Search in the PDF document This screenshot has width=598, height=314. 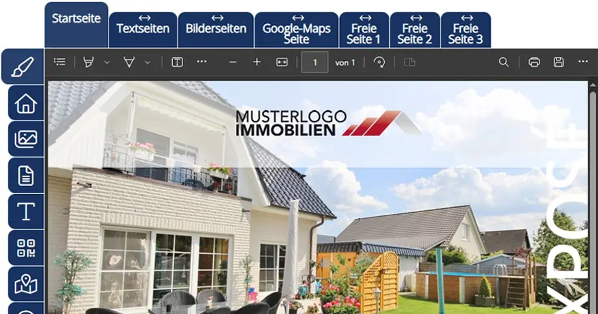click(504, 62)
